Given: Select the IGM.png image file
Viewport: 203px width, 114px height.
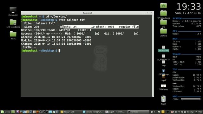Looking at the screenshot, I should [x=163, y=87].
